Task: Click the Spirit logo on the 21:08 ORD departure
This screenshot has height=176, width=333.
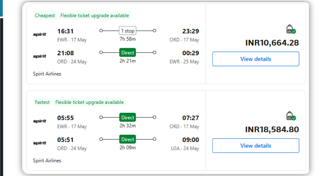Action: (40, 56)
